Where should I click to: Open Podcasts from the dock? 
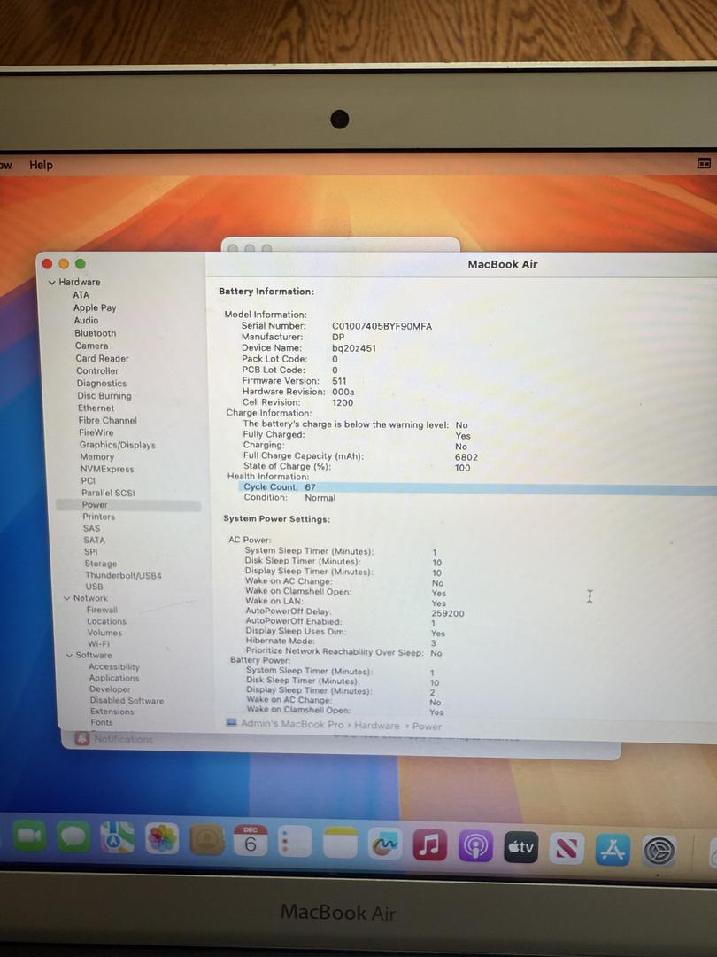475,846
